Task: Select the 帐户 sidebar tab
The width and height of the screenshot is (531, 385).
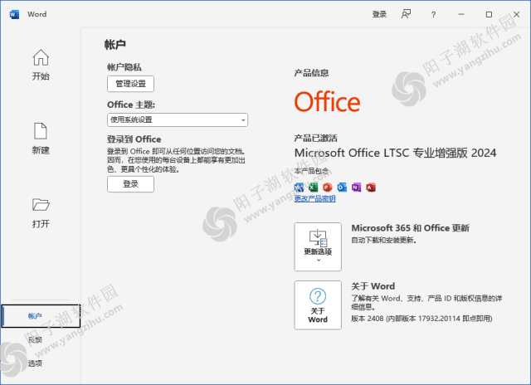Action: point(41,316)
